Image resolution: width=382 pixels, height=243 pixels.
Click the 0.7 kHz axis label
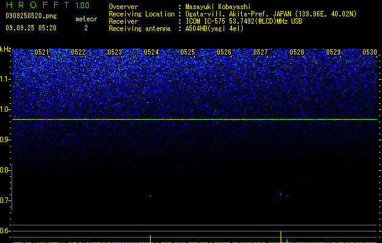coord(5,201)
